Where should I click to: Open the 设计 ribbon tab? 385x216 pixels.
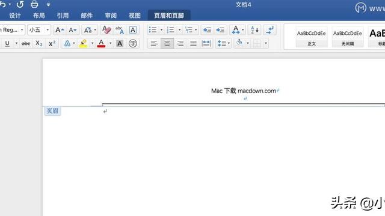tap(15, 16)
